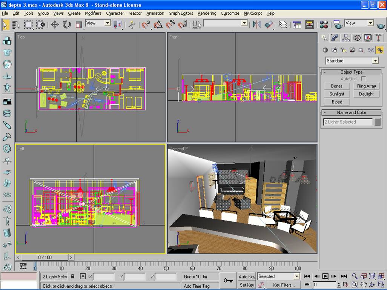This screenshot has height=290, width=387.
Task: Activate Select and Uniform Scale tool
Action: click(x=79, y=25)
